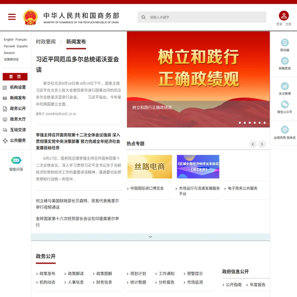This screenshot has height=297, width=297.
Task: Open 市场运行与流通发展服务平台 link
Action: pos(199,191)
